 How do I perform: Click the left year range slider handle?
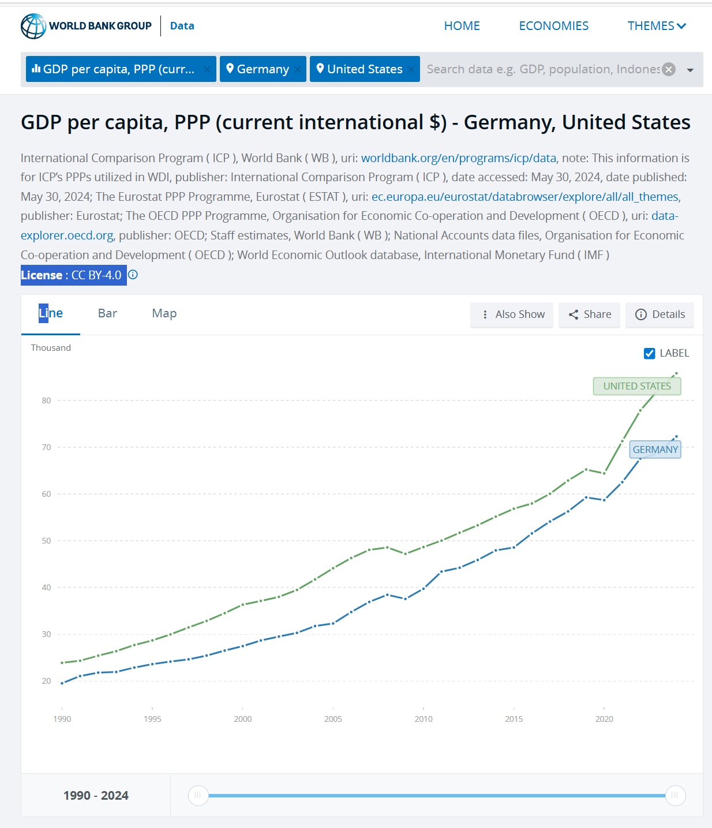coord(198,795)
